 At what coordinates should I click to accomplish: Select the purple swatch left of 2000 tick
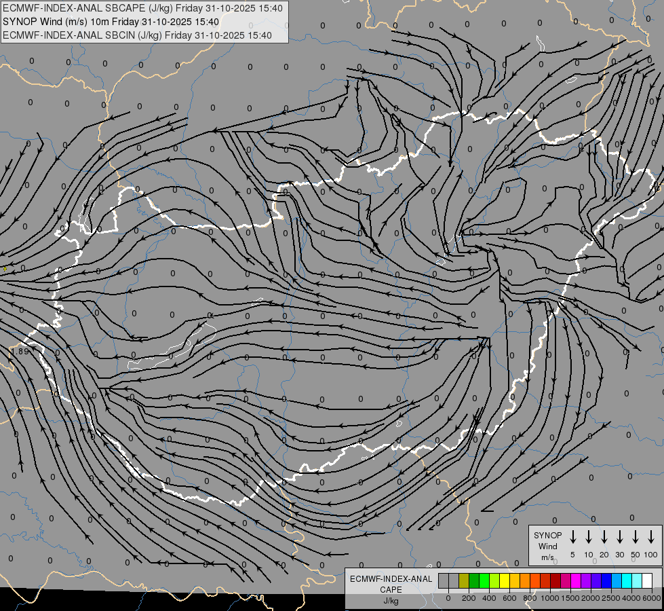pyautogui.click(x=586, y=580)
